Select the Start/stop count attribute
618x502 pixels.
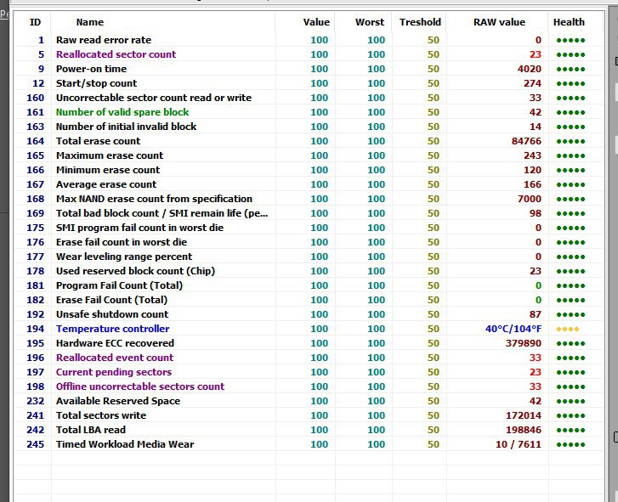pyautogui.click(x=309, y=83)
